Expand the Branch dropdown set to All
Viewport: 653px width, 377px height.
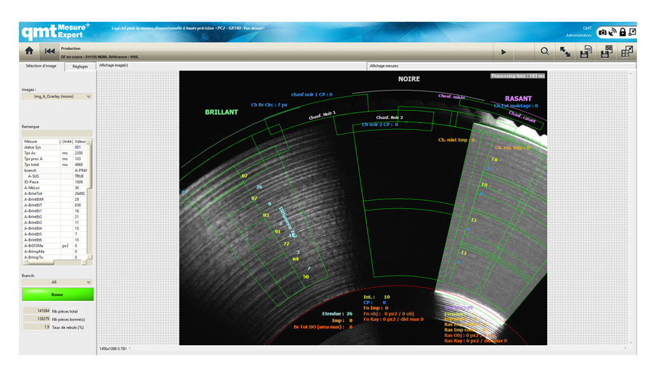tap(57, 282)
